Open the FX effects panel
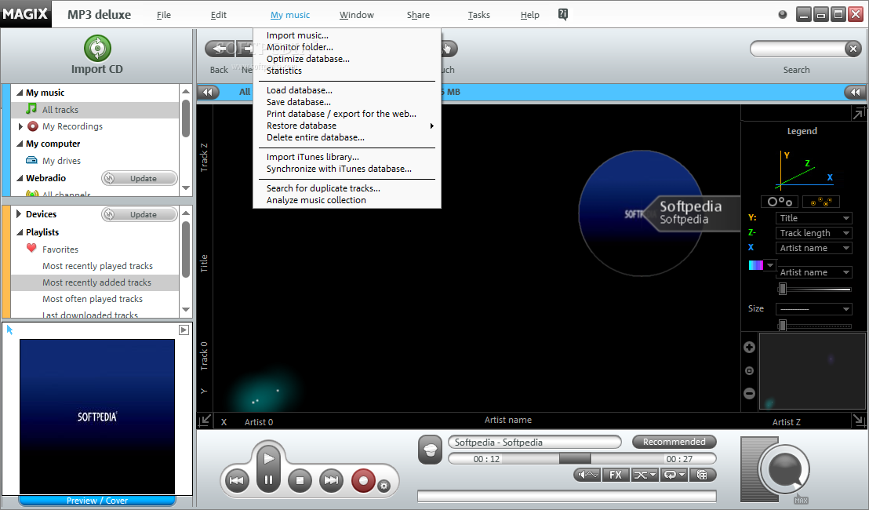This screenshot has height=510, width=869. click(616, 475)
